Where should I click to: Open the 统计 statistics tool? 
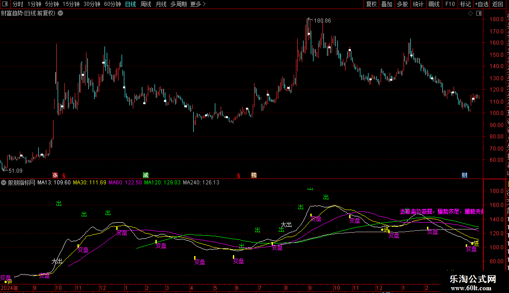click(418, 4)
